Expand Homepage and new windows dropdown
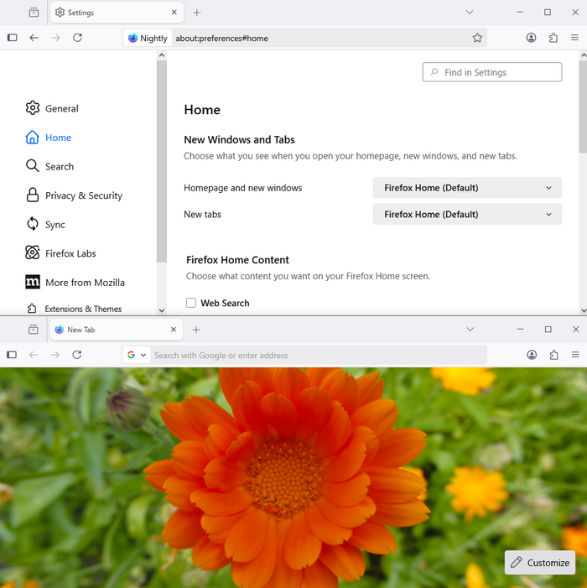 click(x=467, y=188)
